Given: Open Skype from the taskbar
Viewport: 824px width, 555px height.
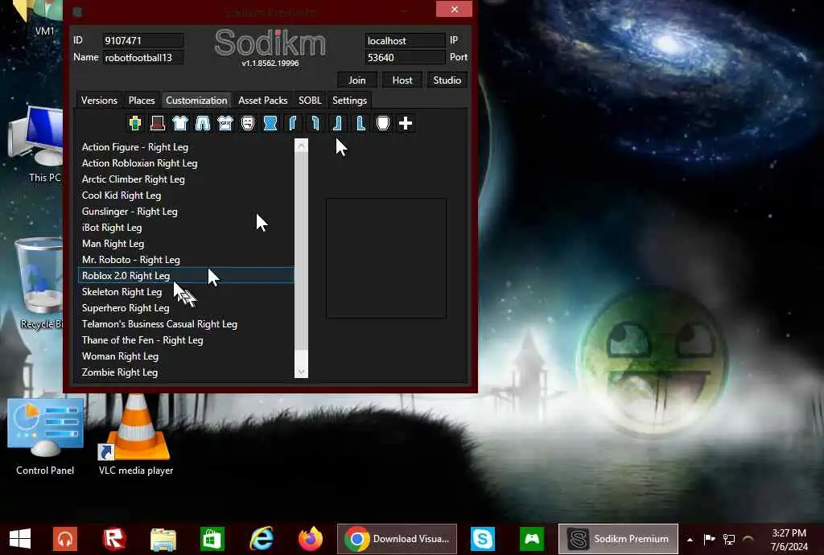Looking at the screenshot, I should click(x=483, y=539).
